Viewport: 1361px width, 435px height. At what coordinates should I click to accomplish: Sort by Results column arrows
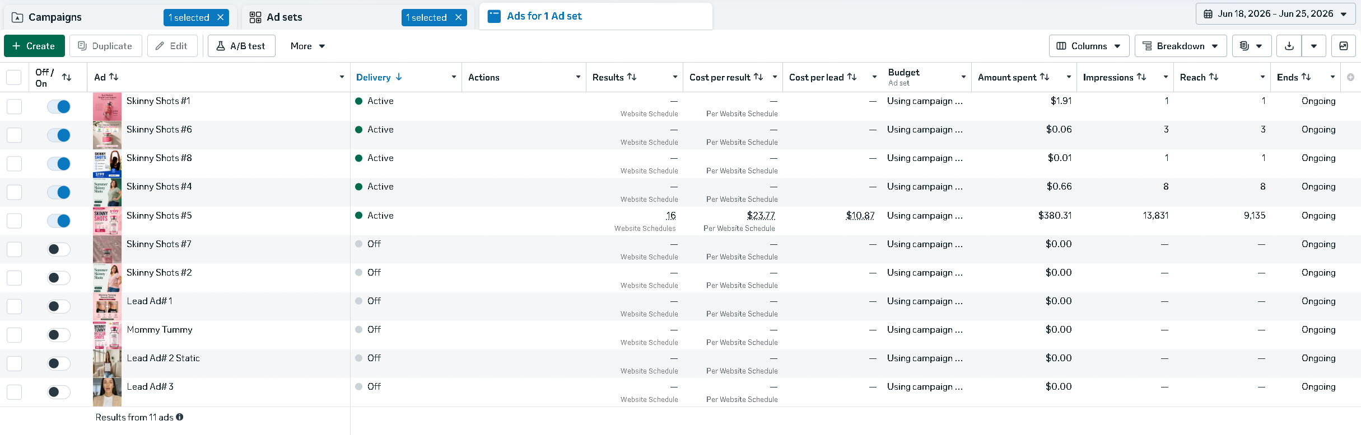tap(632, 77)
